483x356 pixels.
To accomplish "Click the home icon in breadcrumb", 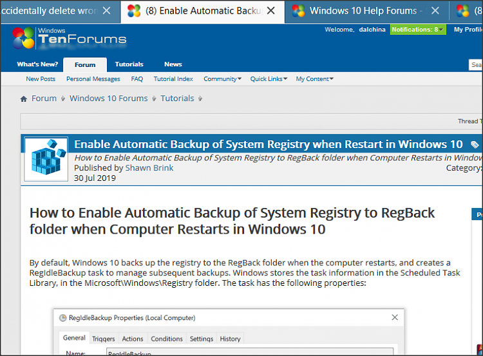I will coord(24,99).
